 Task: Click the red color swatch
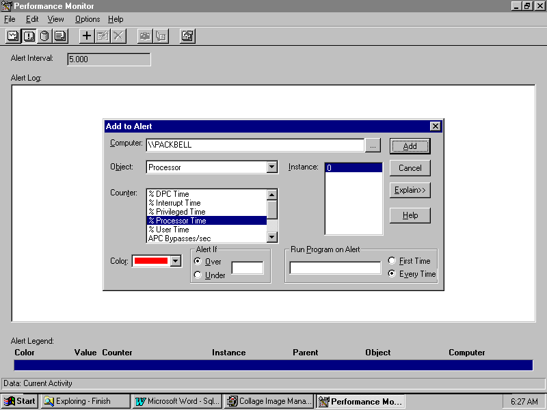click(x=151, y=261)
